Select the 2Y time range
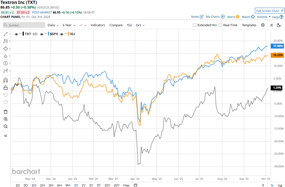This screenshot has height=187, width=285. 83,185
